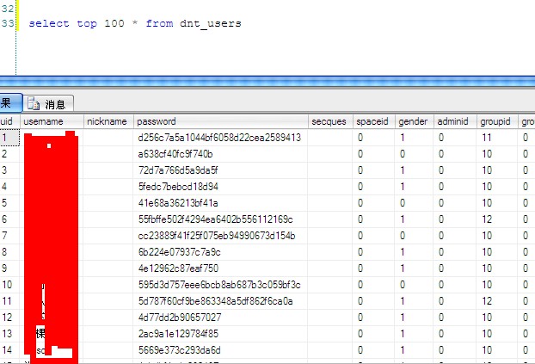Select adminid cell in row 9
Screen dimensions: 535x364
[x=455, y=268]
